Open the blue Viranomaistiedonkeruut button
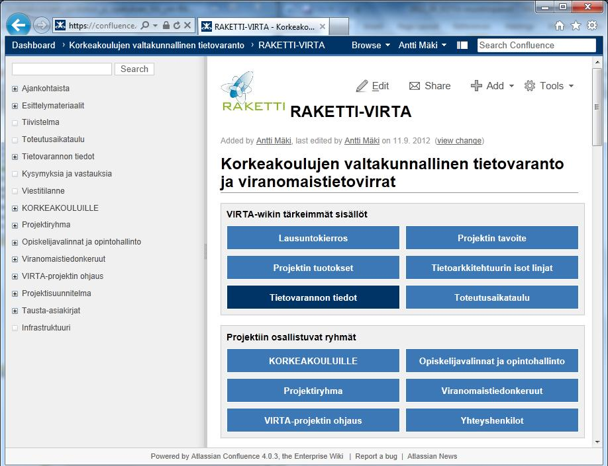Screen dimensions: 608x466 [491, 391]
